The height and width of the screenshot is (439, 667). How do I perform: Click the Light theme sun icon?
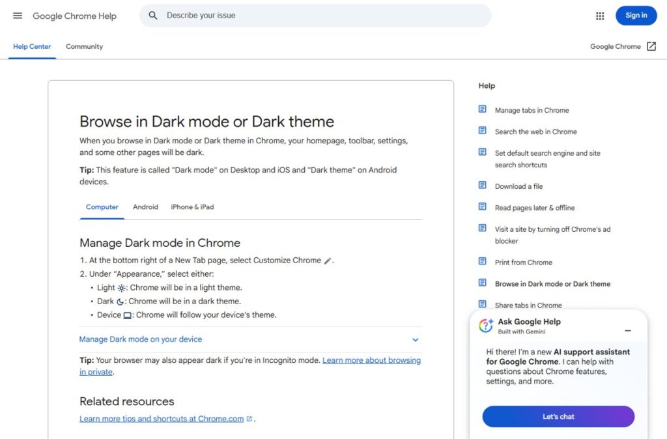(x=122, y=288)
